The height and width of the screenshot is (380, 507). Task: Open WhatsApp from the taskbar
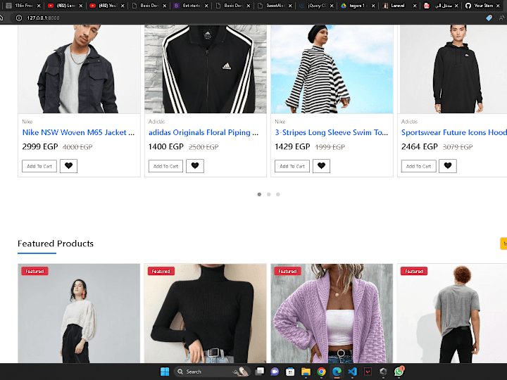pos(399,372)
